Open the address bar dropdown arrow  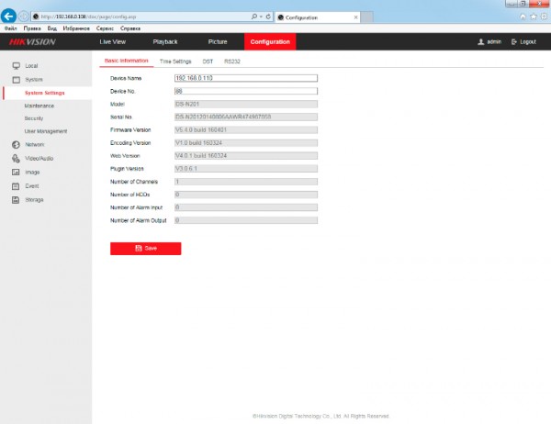261,17
